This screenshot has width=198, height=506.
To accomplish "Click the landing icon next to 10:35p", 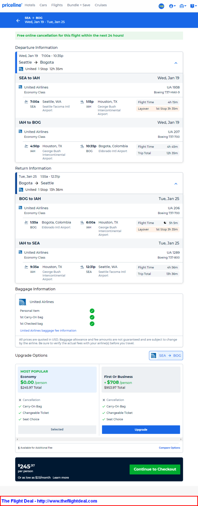I will click(82, 146).
